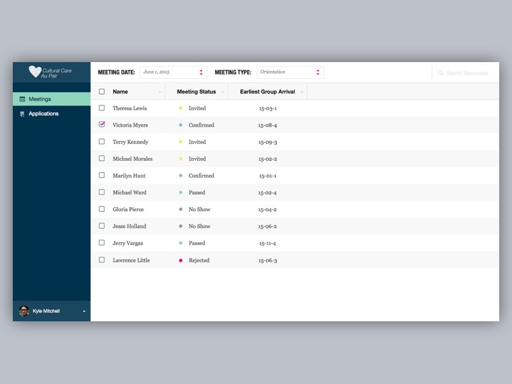Select the Meetings calendar icon in sidebar

point(22,99)
